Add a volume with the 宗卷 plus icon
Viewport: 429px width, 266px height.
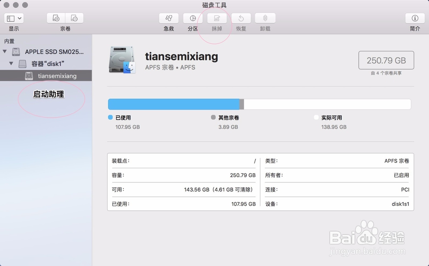tap(56, 18)
